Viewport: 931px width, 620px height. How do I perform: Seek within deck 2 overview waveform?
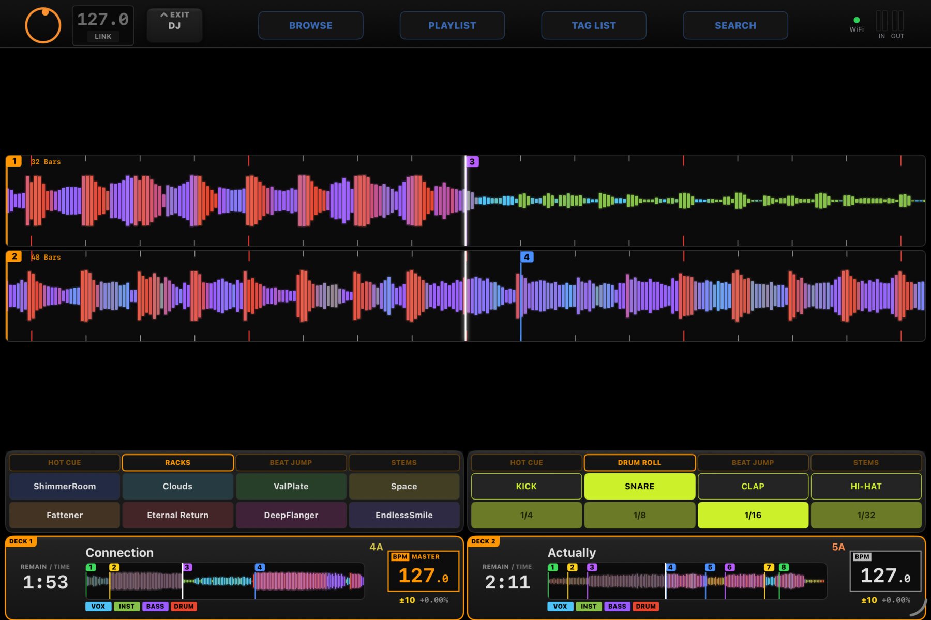(687, 581)
